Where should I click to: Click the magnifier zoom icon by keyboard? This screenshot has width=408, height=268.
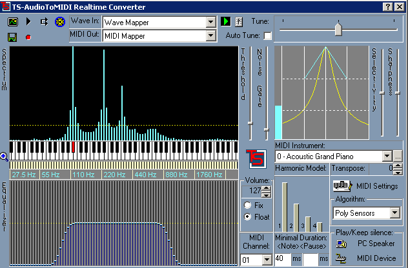[x=5, y=157]
